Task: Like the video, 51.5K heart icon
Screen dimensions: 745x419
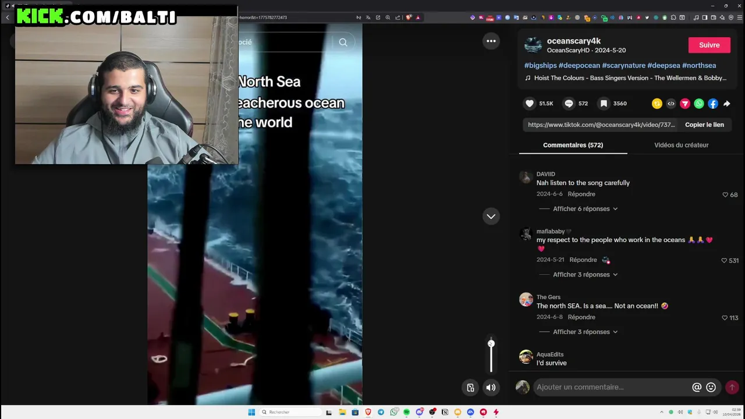Action: tap(530, 104)
